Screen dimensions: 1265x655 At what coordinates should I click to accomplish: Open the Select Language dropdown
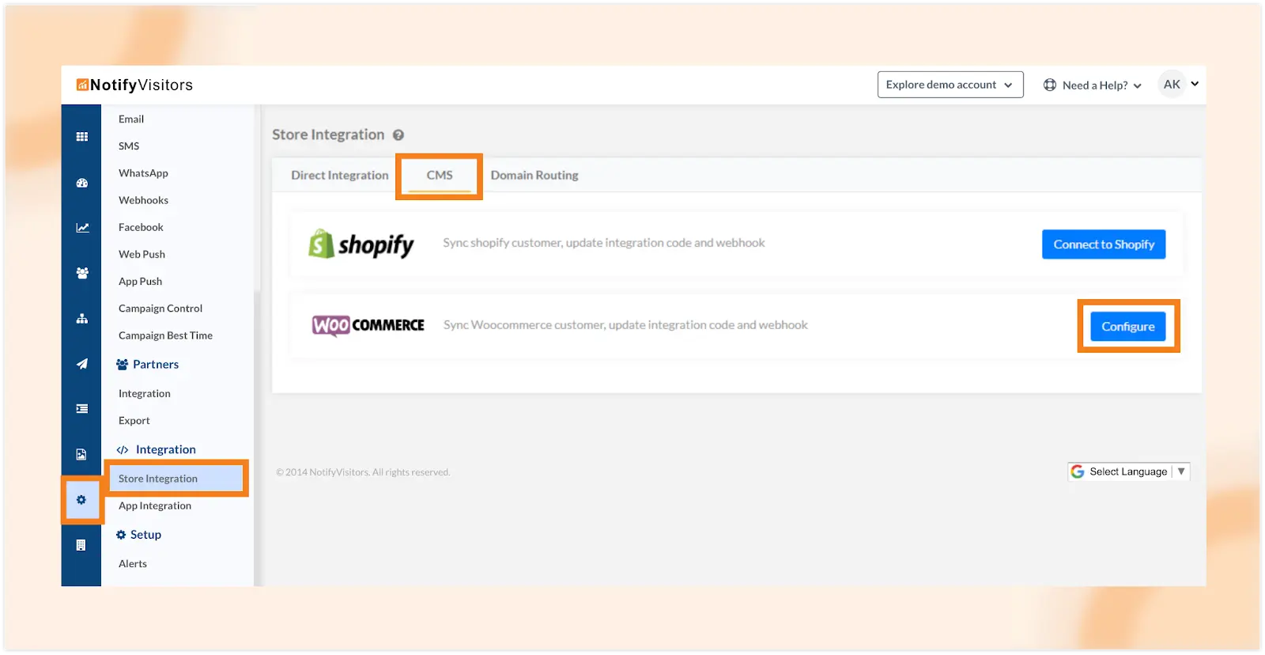click(1128, 471)
